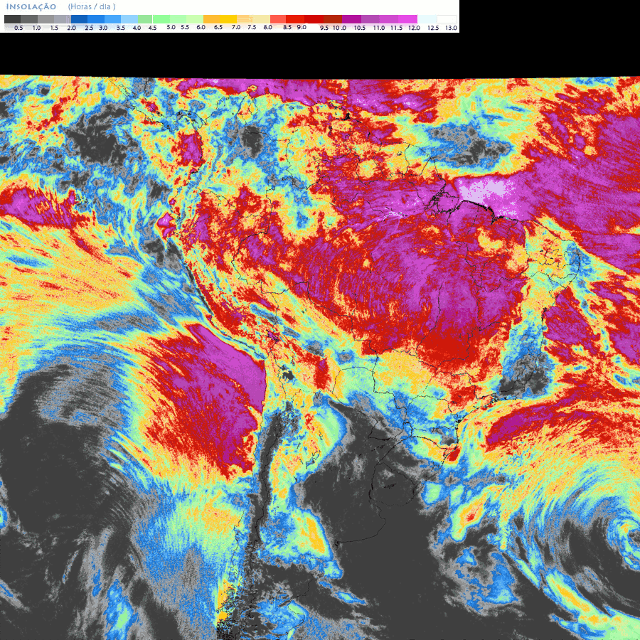640x640 pixels.
Task: Click the '6.0' legend value
Action: pyautogui.click(x=201, y=27)
